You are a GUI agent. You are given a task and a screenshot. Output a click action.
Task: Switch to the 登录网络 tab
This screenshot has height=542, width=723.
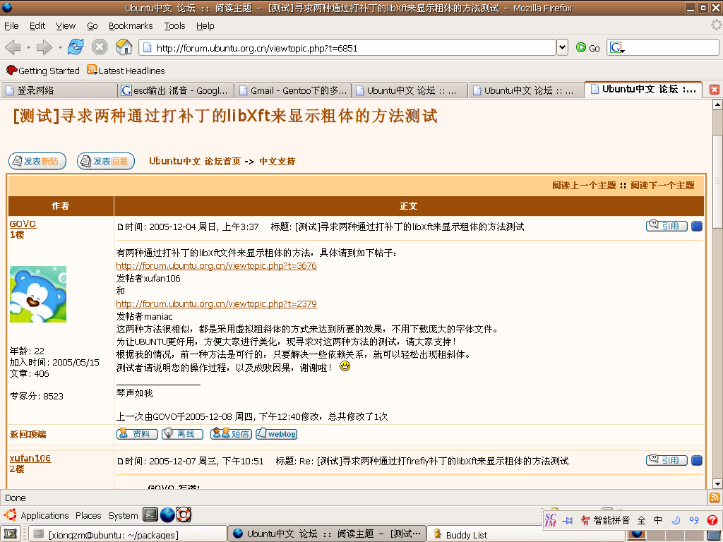tap(59, 90)
